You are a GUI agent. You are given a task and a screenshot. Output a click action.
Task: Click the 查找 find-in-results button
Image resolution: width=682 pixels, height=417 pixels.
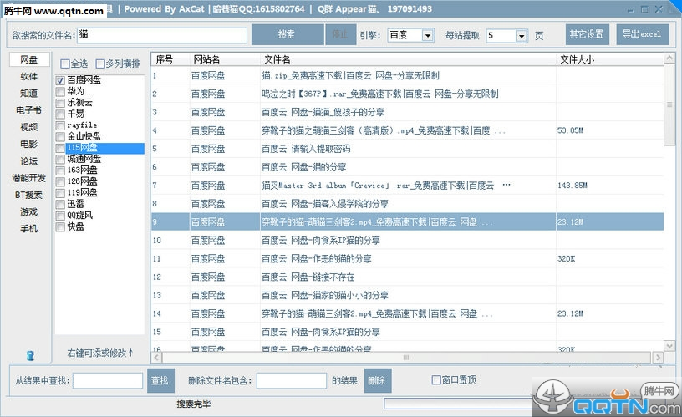pos(160,380)
